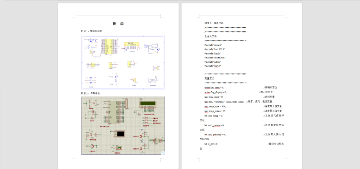Screen dimensions: 360x169
Task: Click the uint temp_min = 150; line
Action: tap(215, 111)
